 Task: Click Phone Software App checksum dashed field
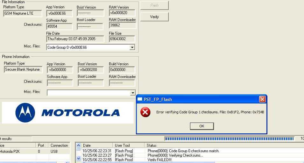(60, 83)
